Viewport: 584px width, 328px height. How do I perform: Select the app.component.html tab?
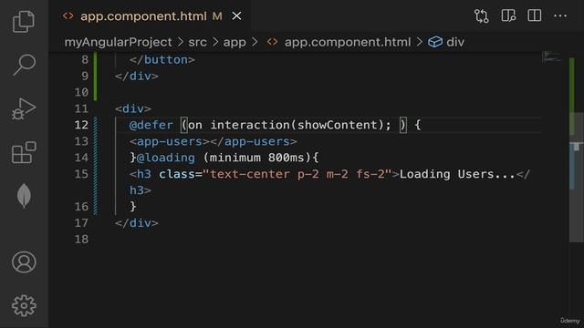click(143, 16)
